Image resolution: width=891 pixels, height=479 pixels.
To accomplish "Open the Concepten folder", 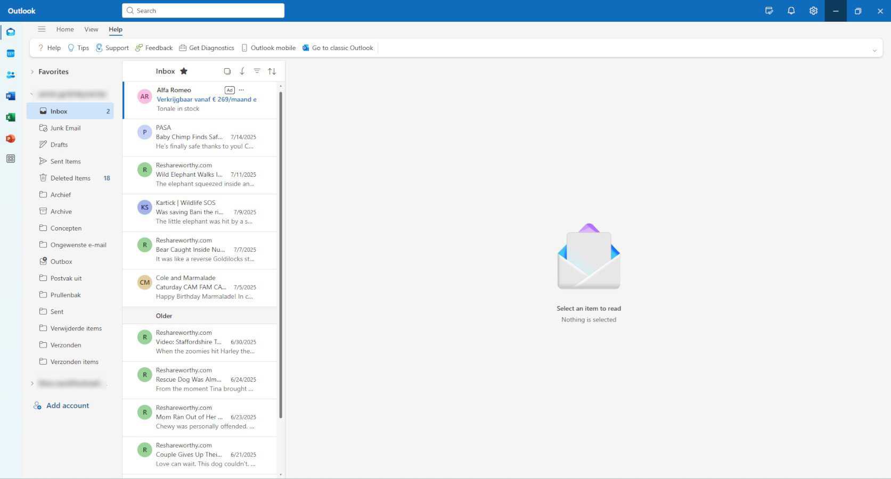I will (x=70, y=228).
